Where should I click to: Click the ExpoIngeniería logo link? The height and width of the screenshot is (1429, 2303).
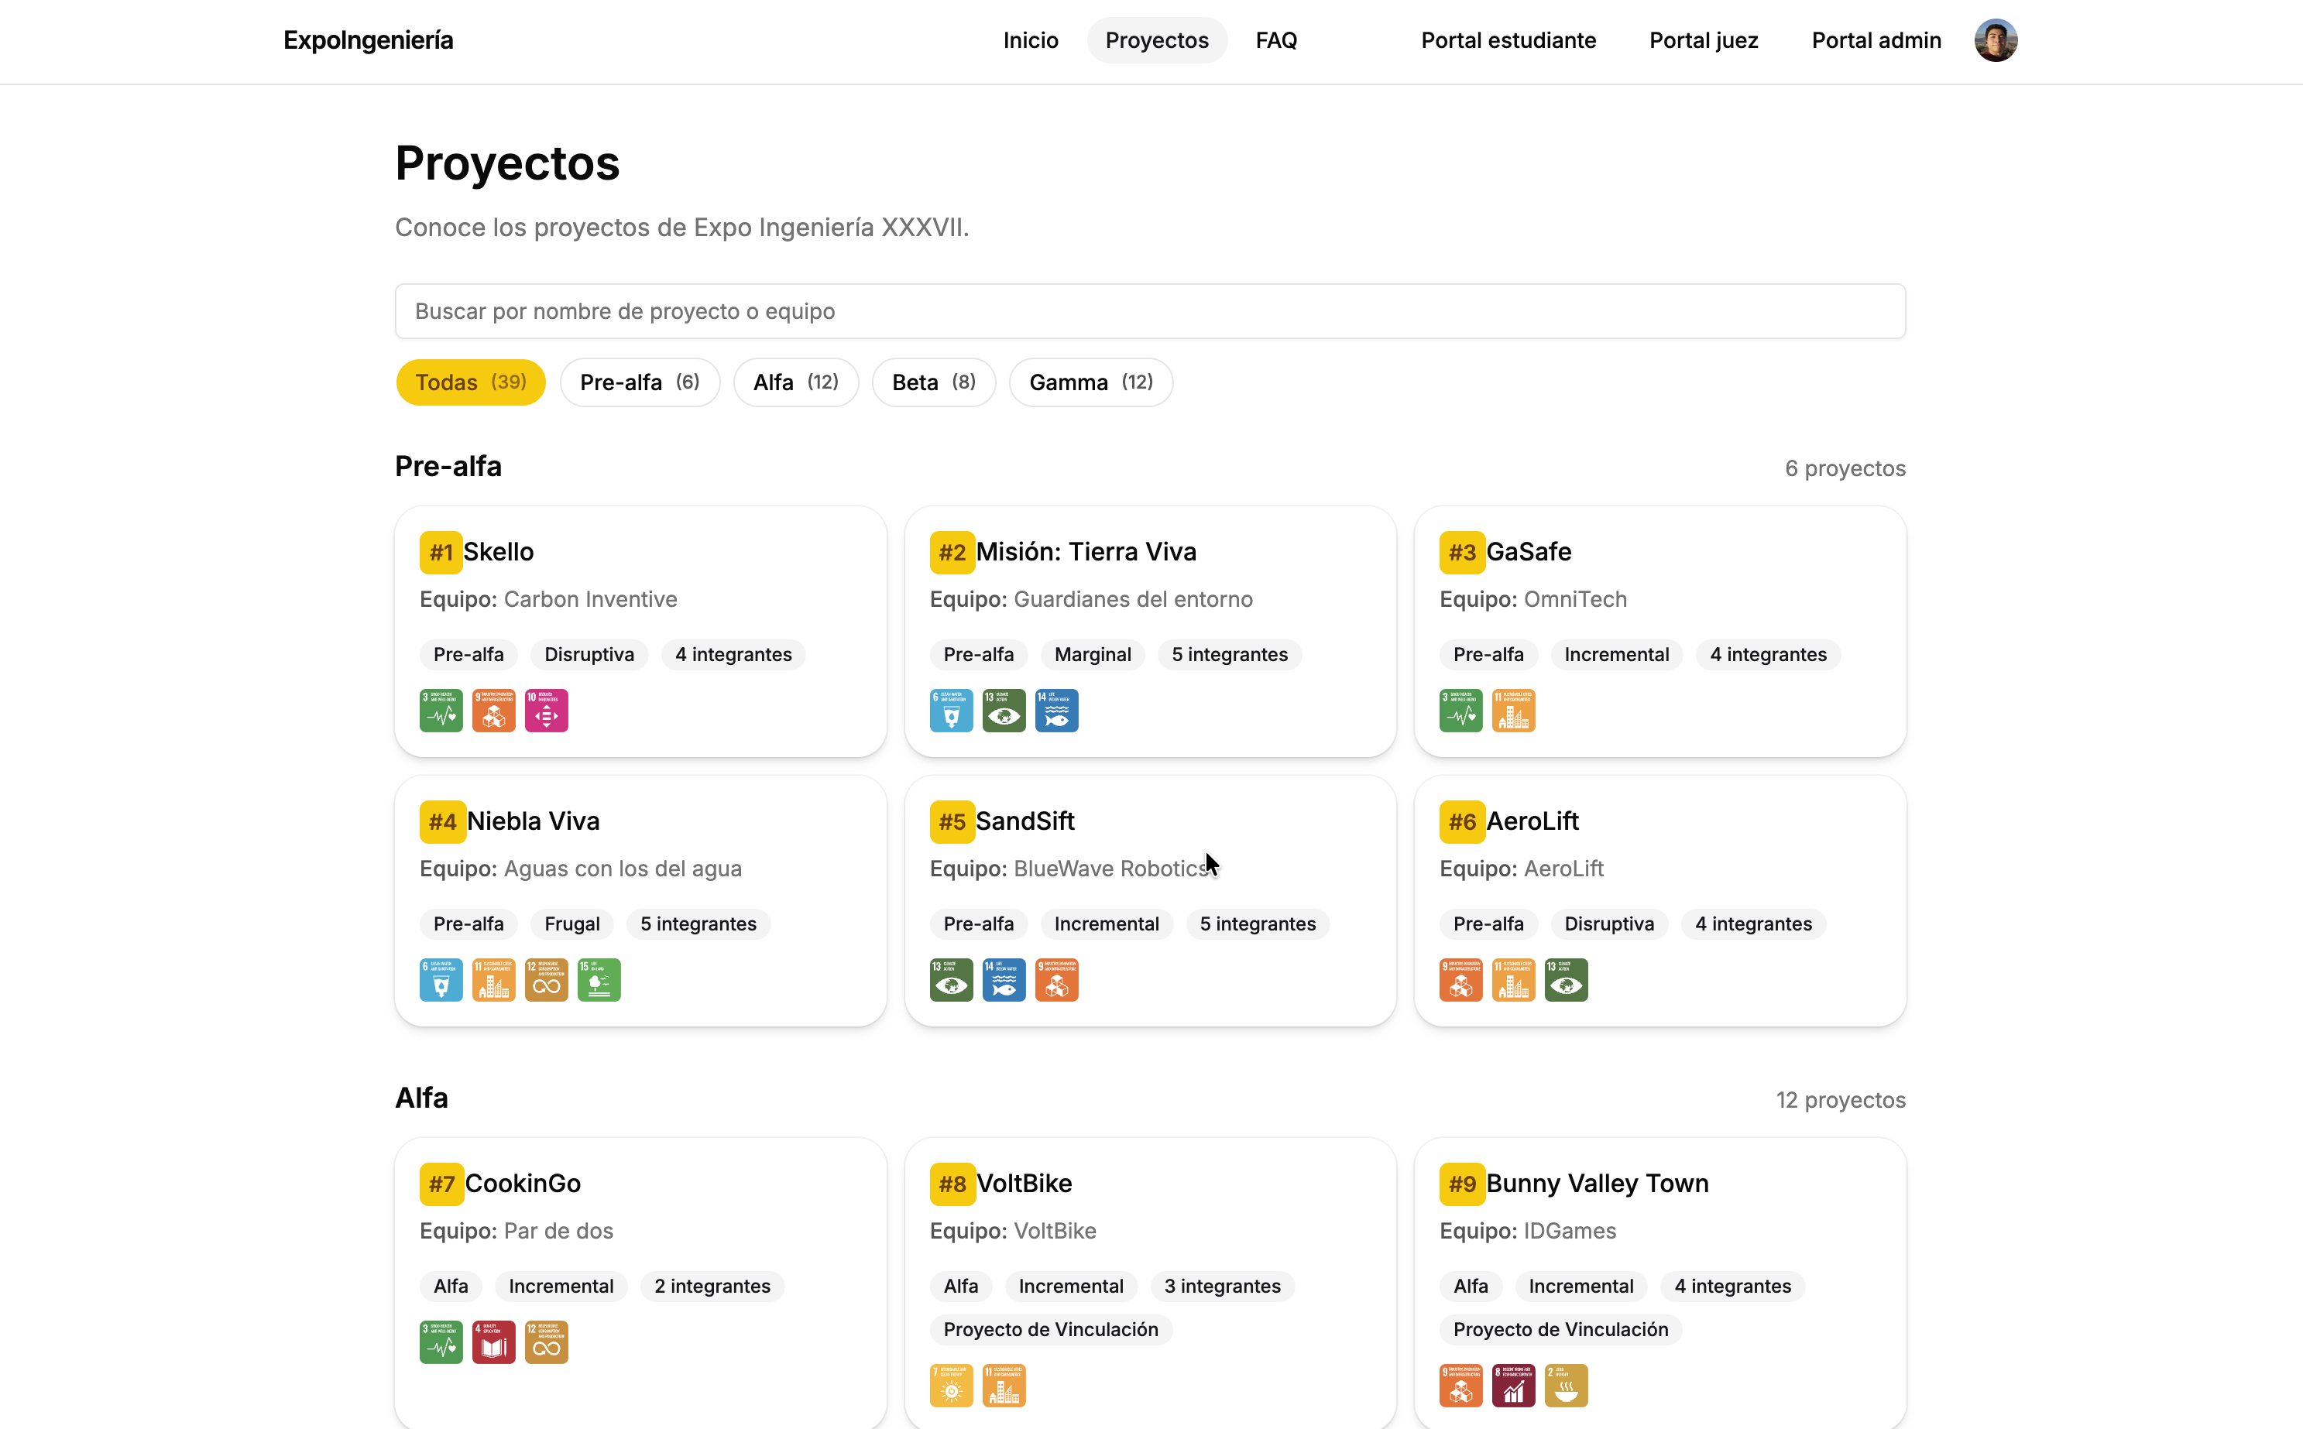click(x=368, y=40)
